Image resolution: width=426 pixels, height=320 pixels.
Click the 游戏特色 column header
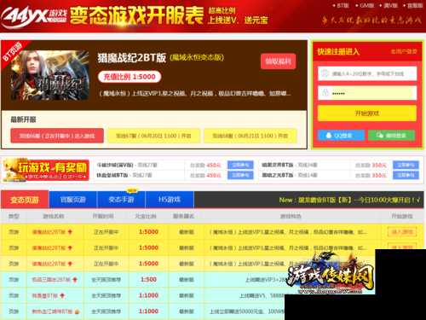[x=291, y=216]
